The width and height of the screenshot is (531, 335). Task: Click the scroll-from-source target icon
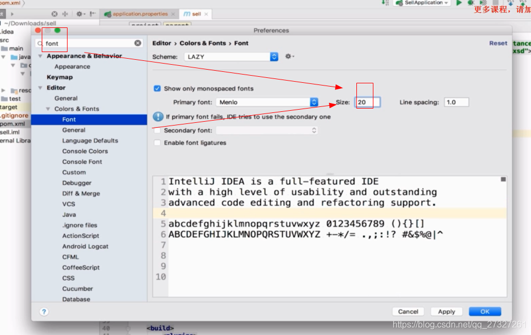54,14
